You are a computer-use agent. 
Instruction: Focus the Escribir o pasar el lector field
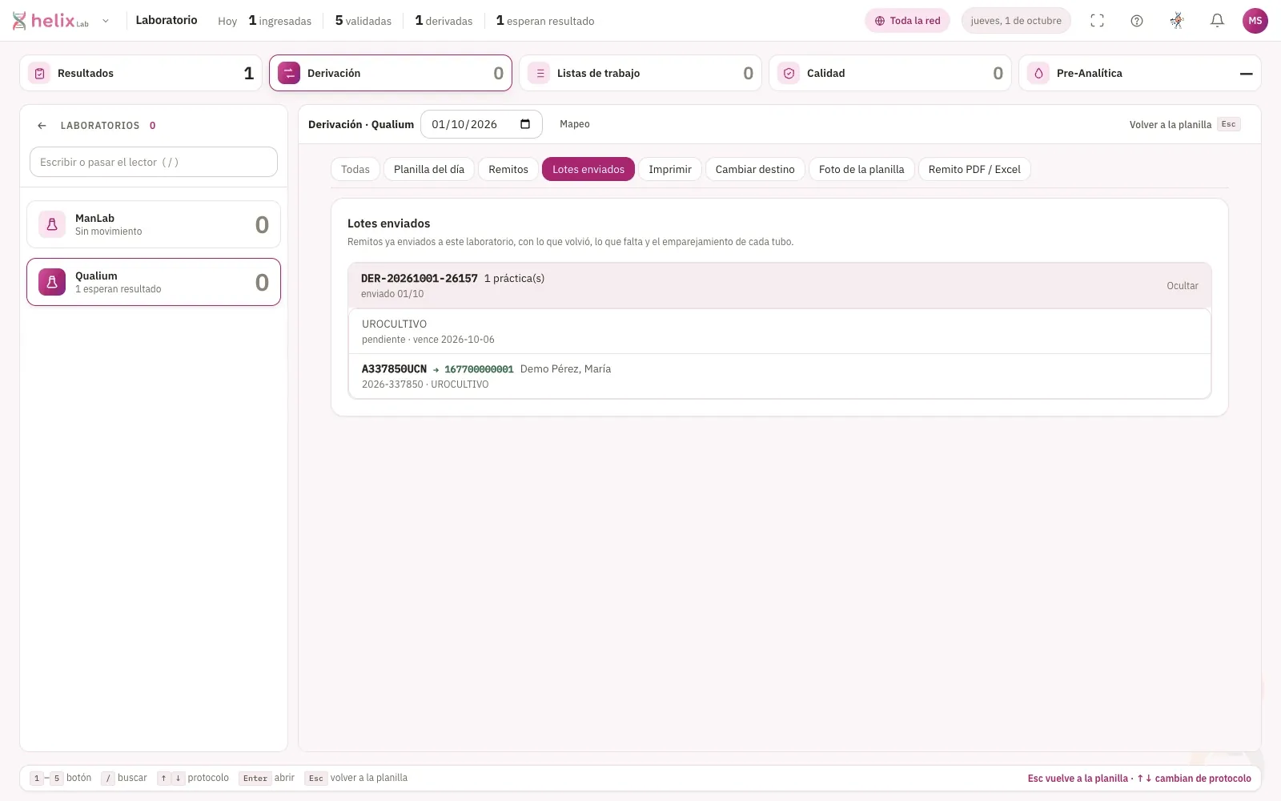(154, 162)
